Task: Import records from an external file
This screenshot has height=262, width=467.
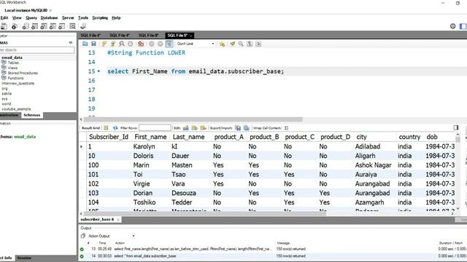Action: (x=247, y=128)
